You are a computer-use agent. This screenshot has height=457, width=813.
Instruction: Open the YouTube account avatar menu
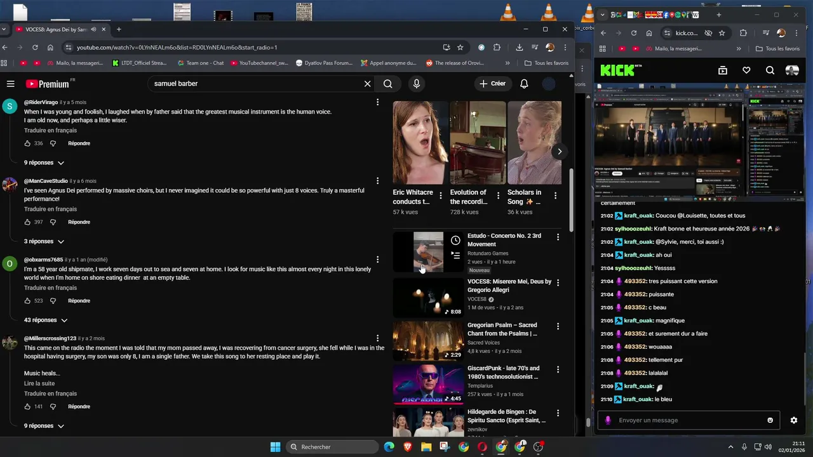(549, 84)
